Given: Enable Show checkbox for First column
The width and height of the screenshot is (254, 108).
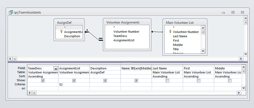Looking at the screenshot, I should pyautogui.click(x=198, y=80).
